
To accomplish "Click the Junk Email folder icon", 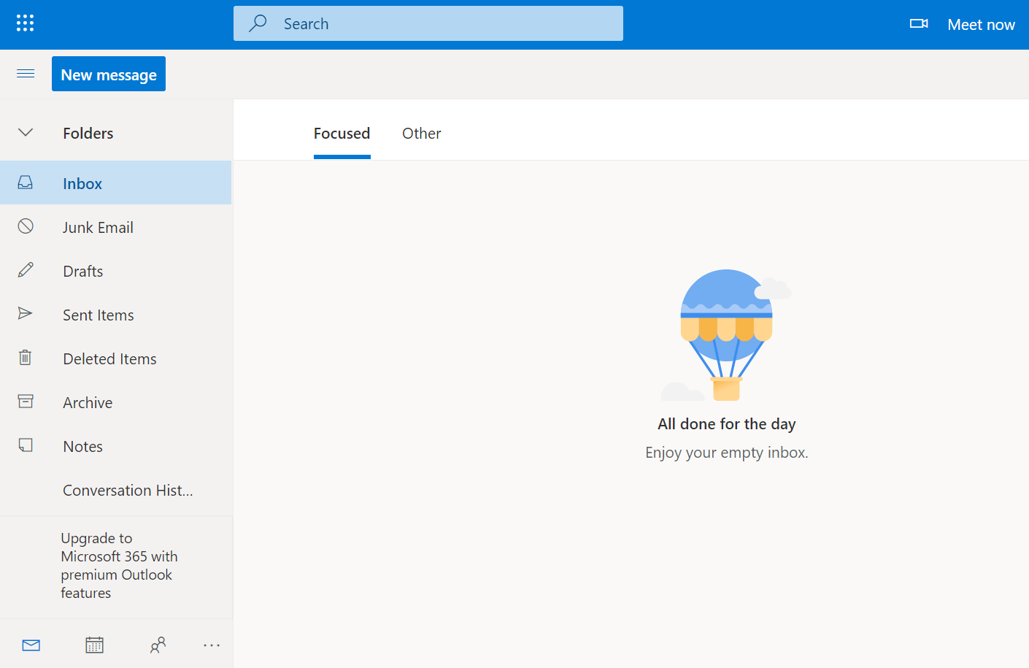I will (25, 226).
